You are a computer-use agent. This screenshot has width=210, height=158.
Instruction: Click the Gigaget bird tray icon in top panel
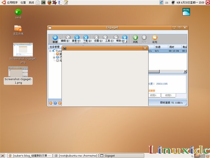161,2
